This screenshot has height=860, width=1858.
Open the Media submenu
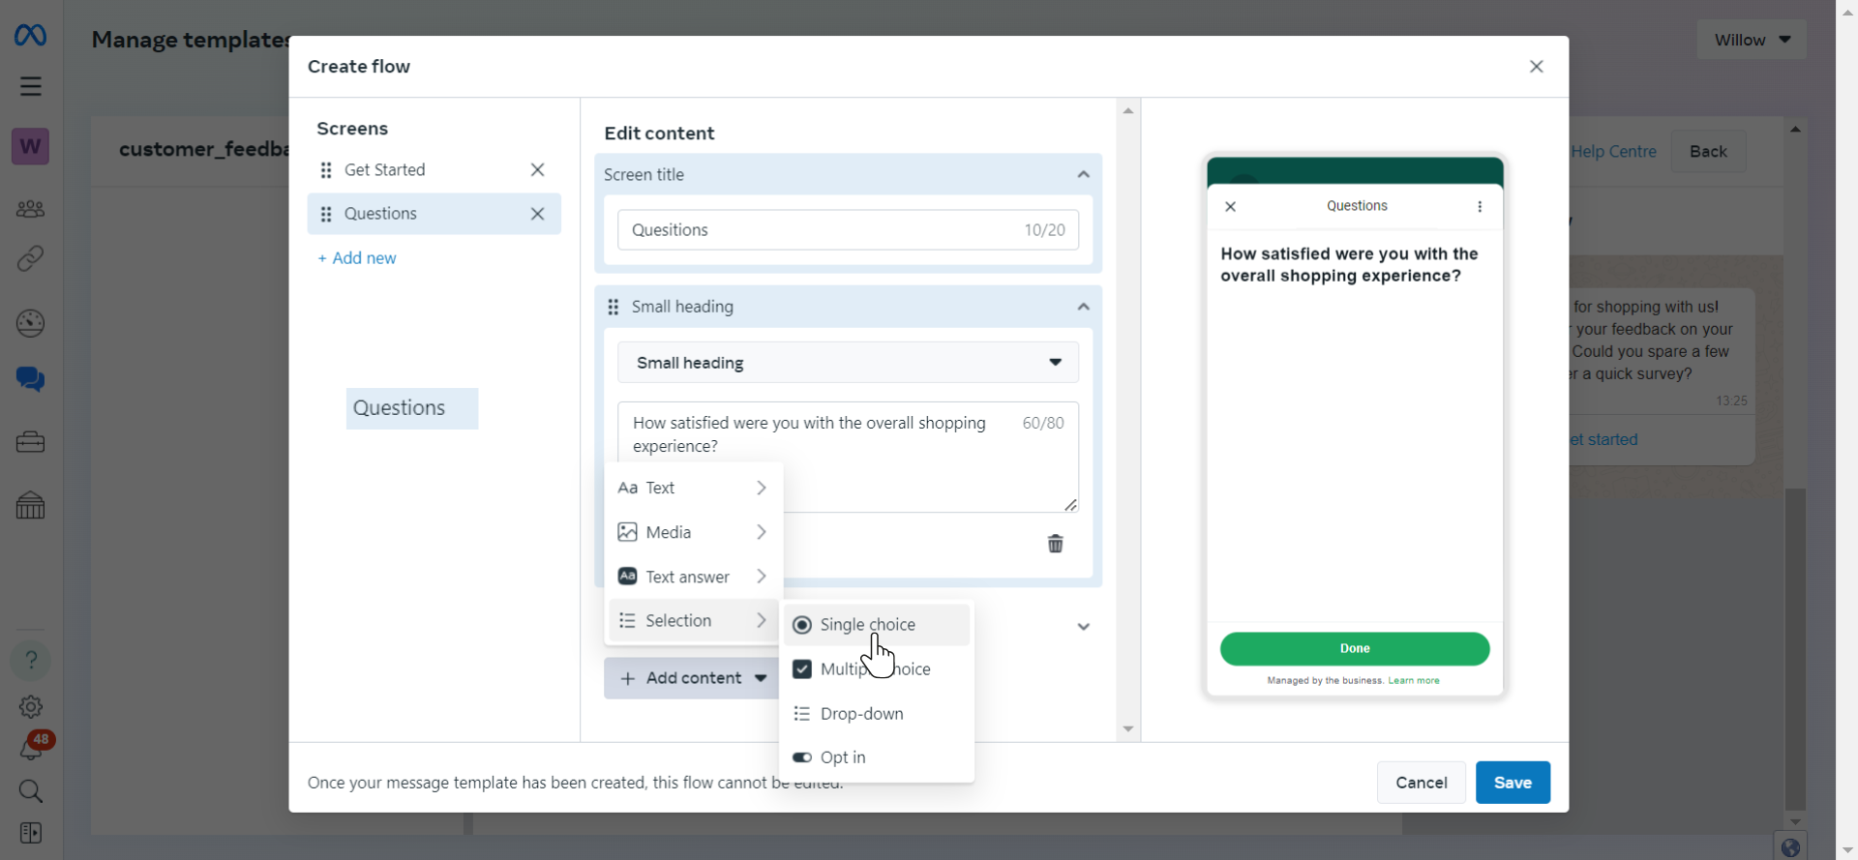tap(693, 533)
